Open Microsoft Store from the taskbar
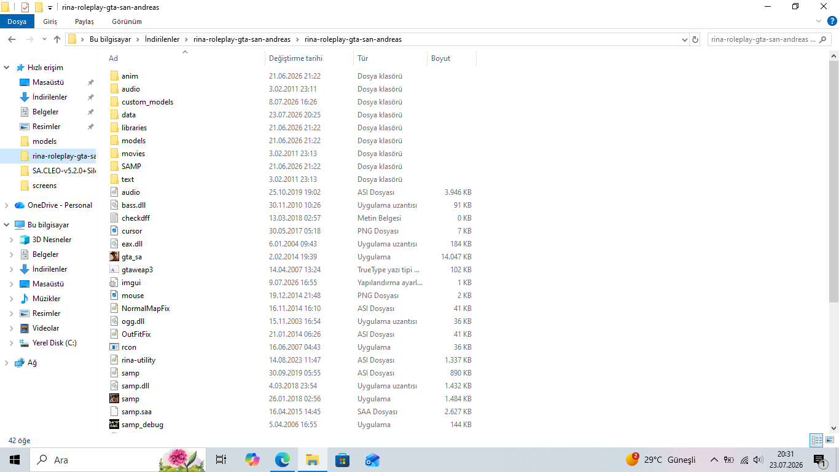 342,460
